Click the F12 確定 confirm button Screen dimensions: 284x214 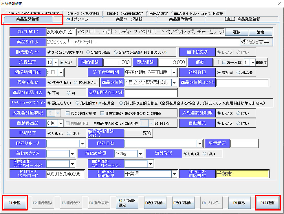(268, 203)
